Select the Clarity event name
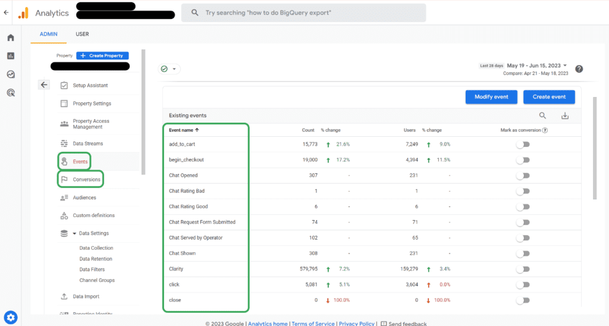The image size is (609, 326). click(x=176, y=269)
